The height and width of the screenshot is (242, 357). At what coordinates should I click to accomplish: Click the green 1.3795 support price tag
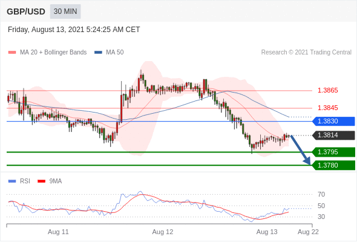tap(333, 152)
